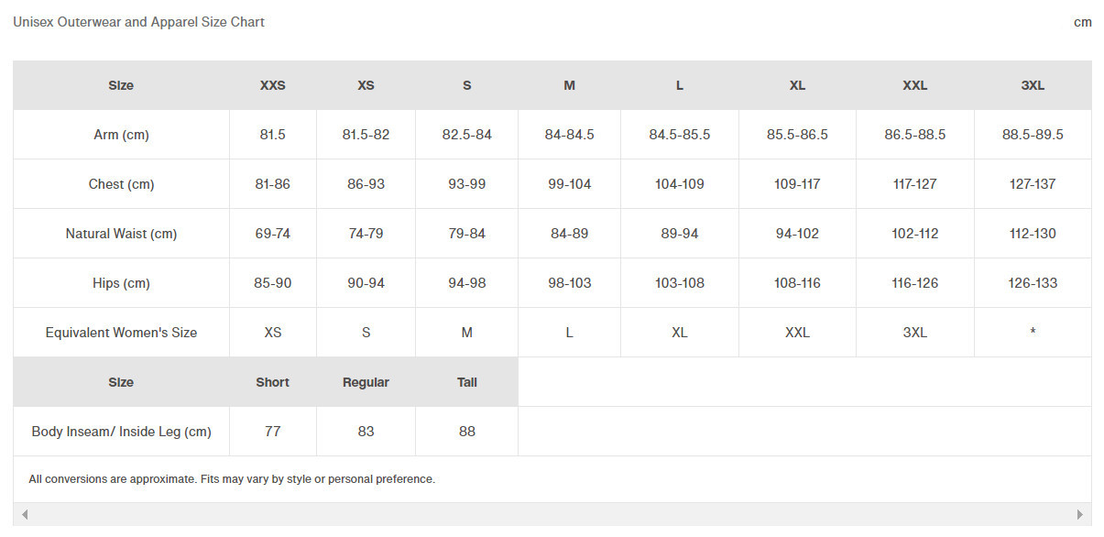This screenshot has height=537, width=1104.
Task: Click the waist value 94-102 cell
Action: click(x=797, y=234)
